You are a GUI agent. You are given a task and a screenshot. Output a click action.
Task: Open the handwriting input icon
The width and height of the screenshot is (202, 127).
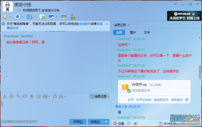[39, 96]
